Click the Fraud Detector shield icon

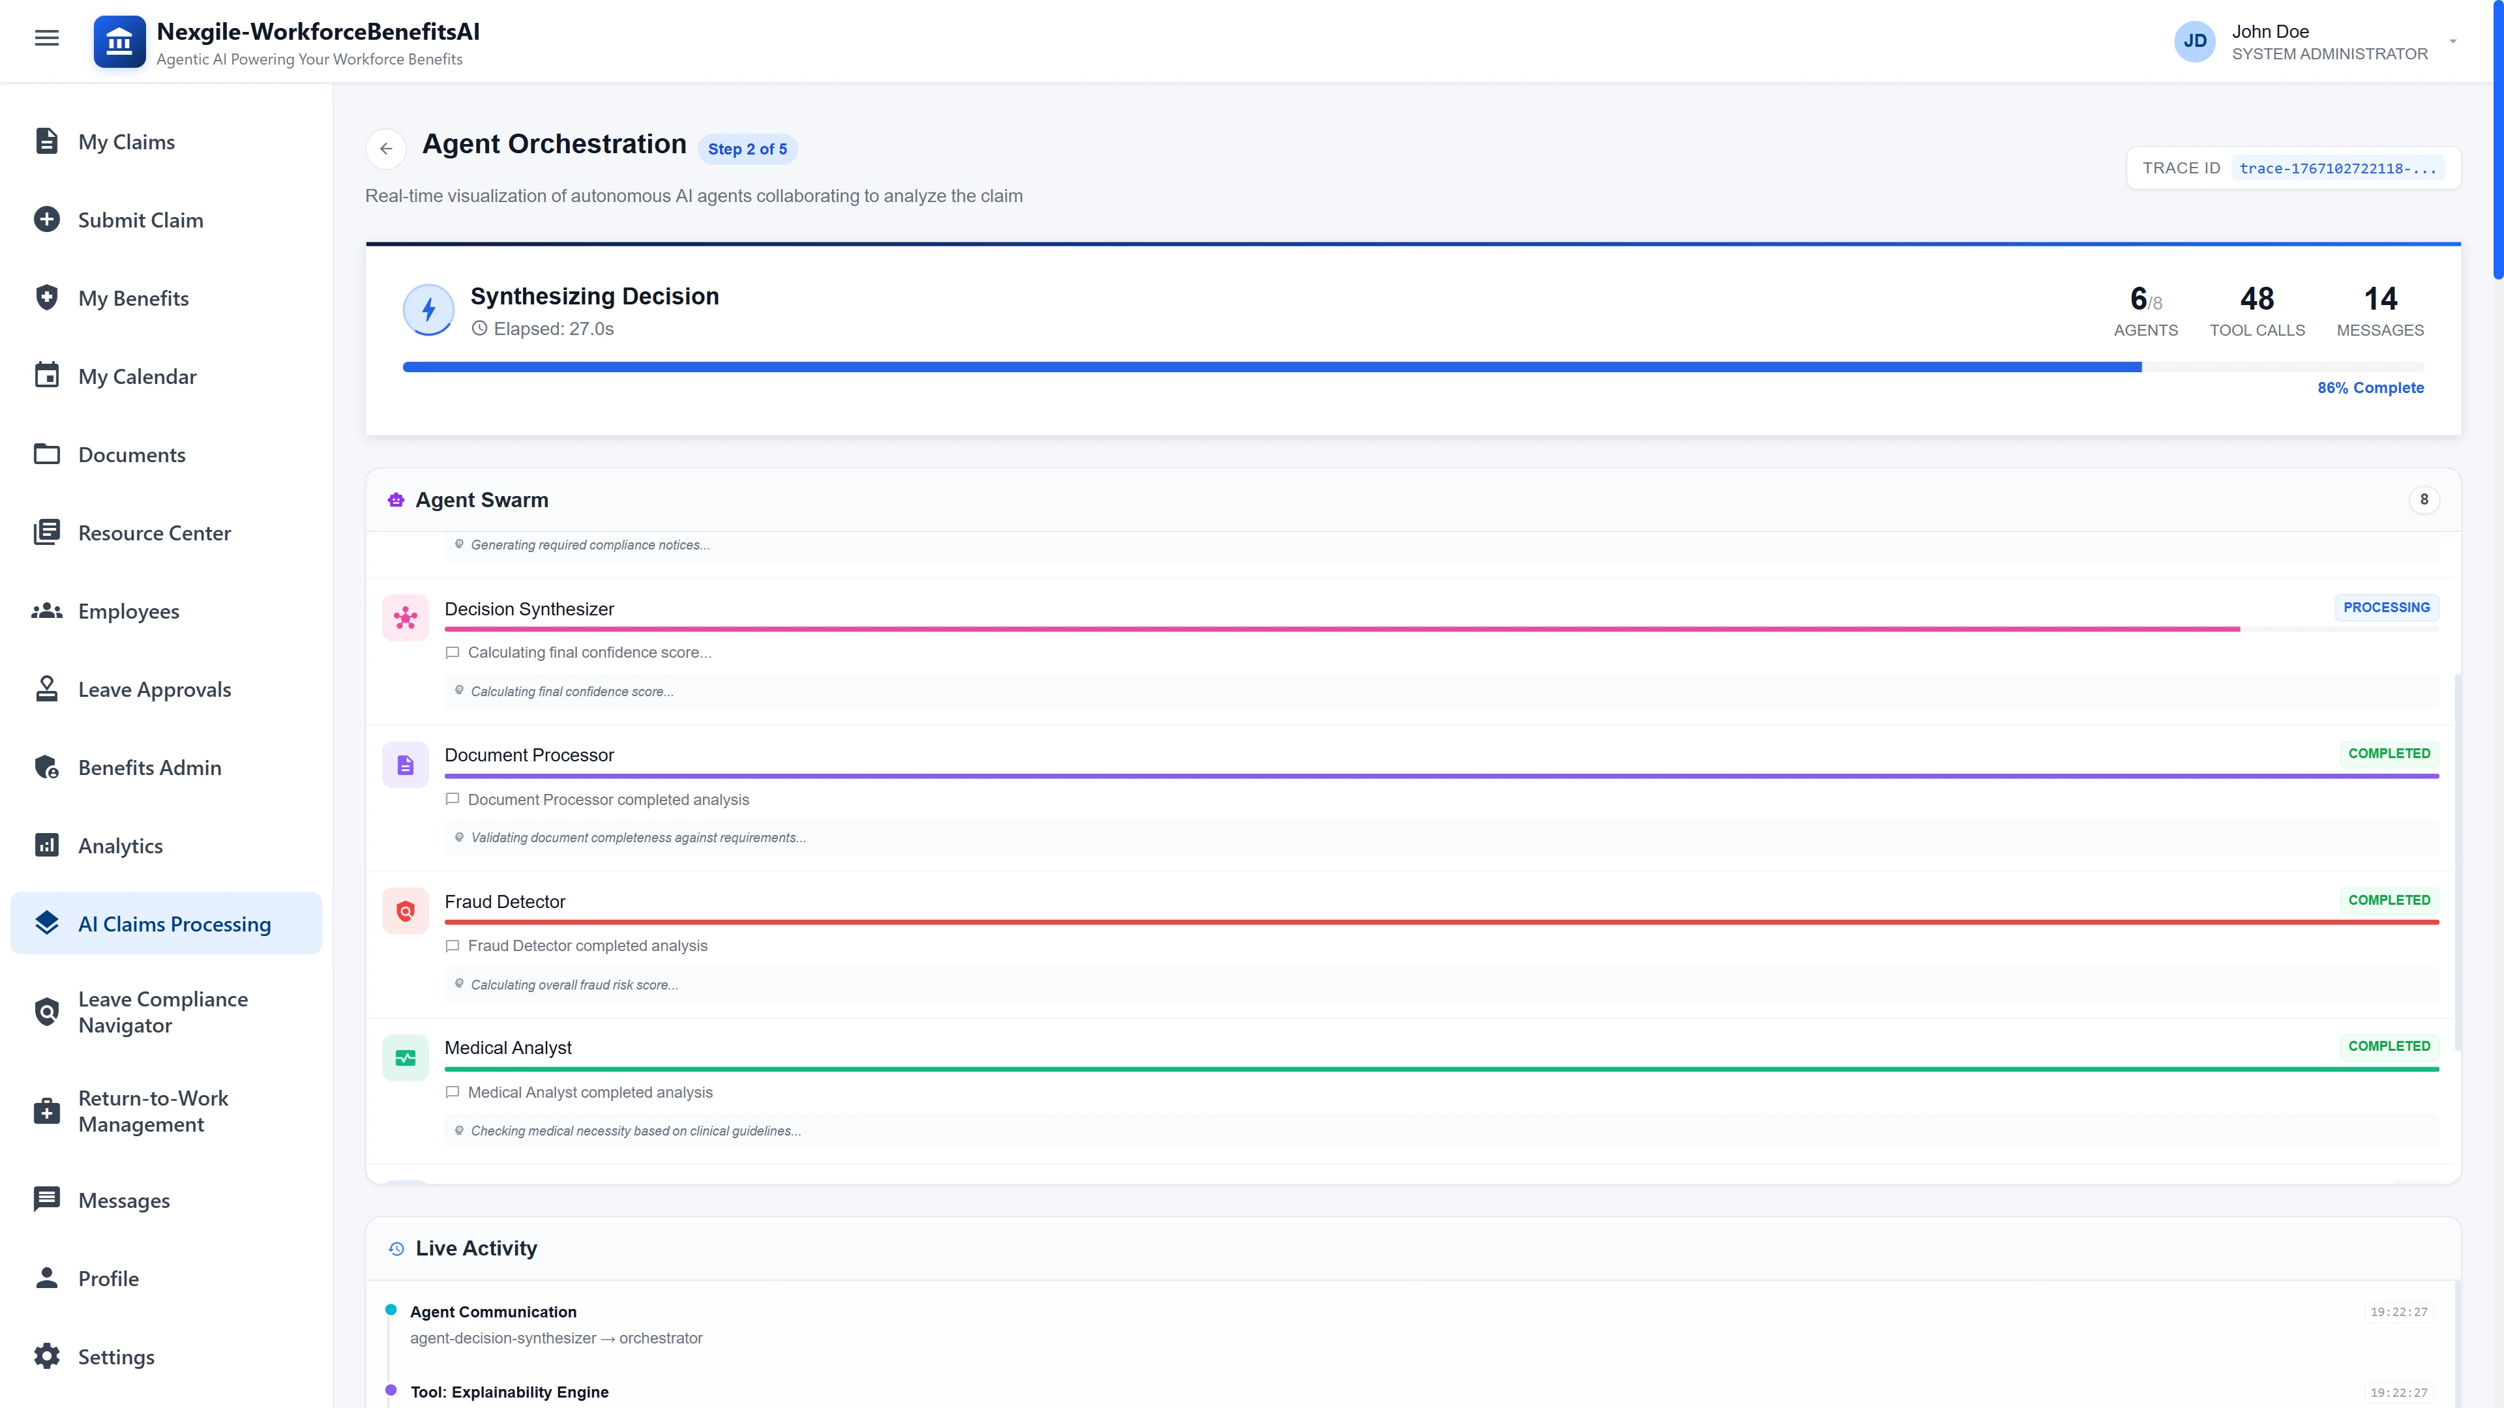pos(406,911)
